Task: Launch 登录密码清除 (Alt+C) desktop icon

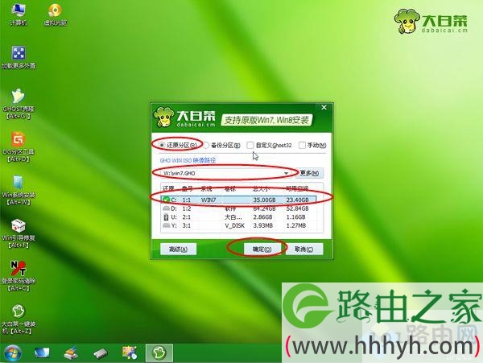Action: 19,276
